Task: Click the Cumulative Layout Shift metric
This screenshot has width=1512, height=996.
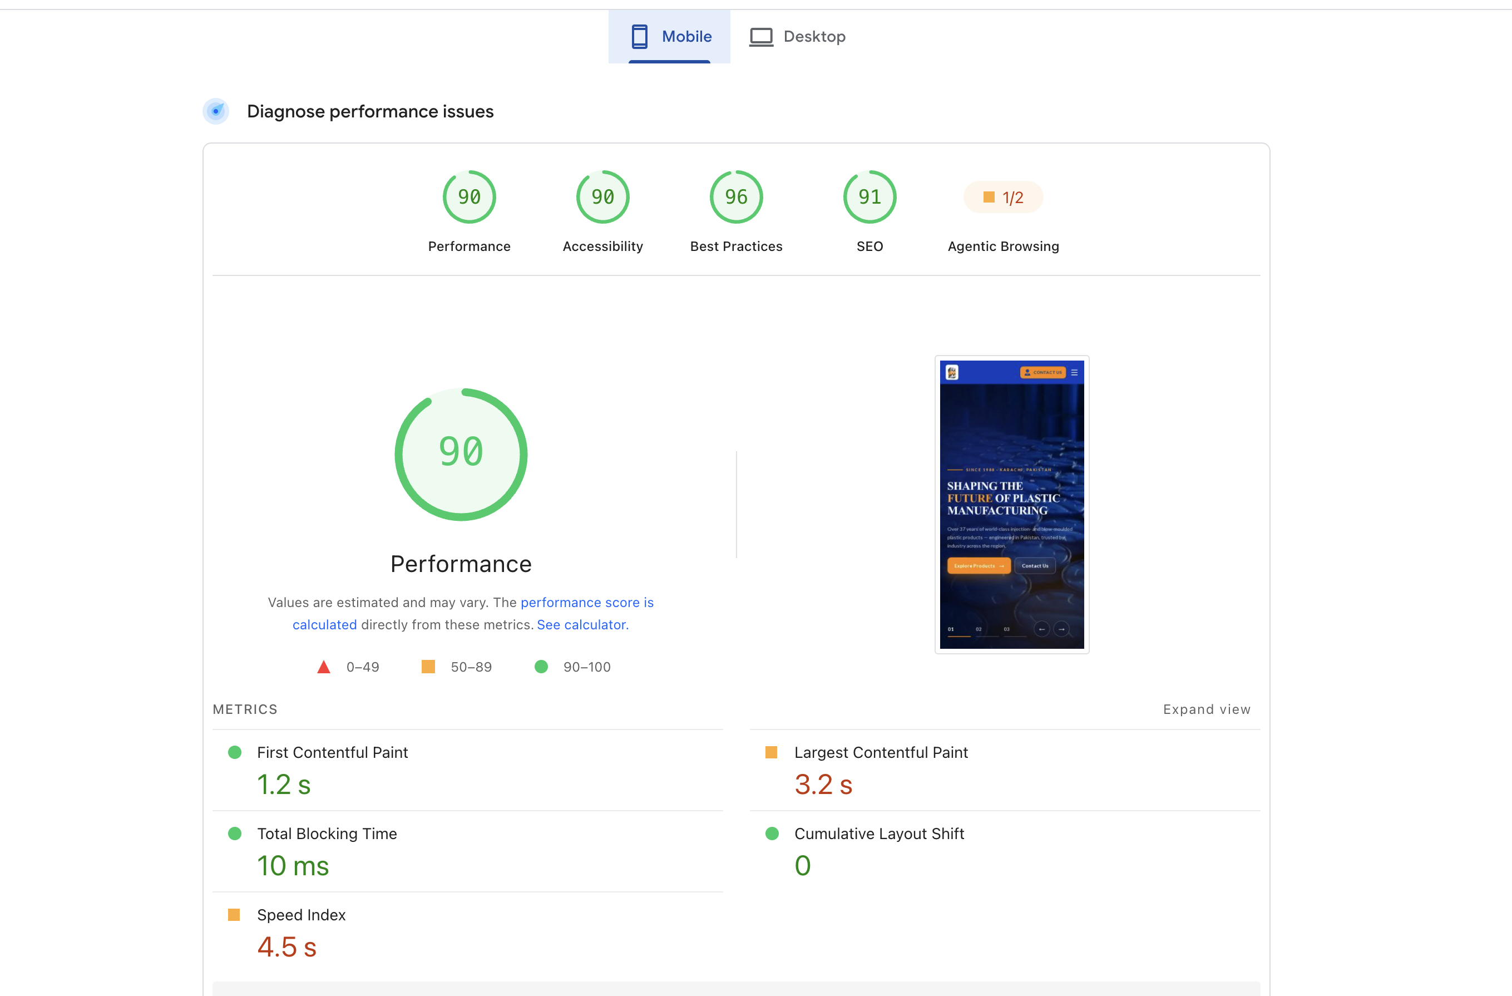Action: (x=1005, y=852)
